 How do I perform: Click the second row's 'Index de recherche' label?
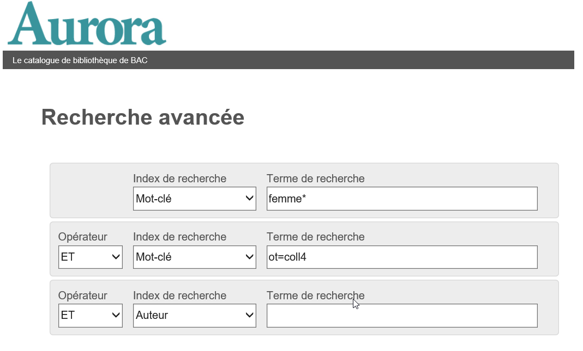(x=179, y=237)
